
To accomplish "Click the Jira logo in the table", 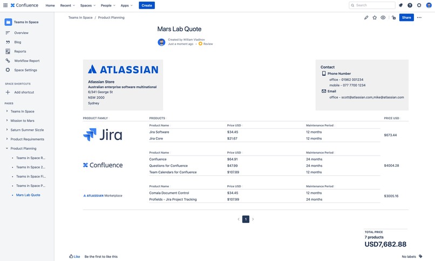I will [x=103, y=135].
